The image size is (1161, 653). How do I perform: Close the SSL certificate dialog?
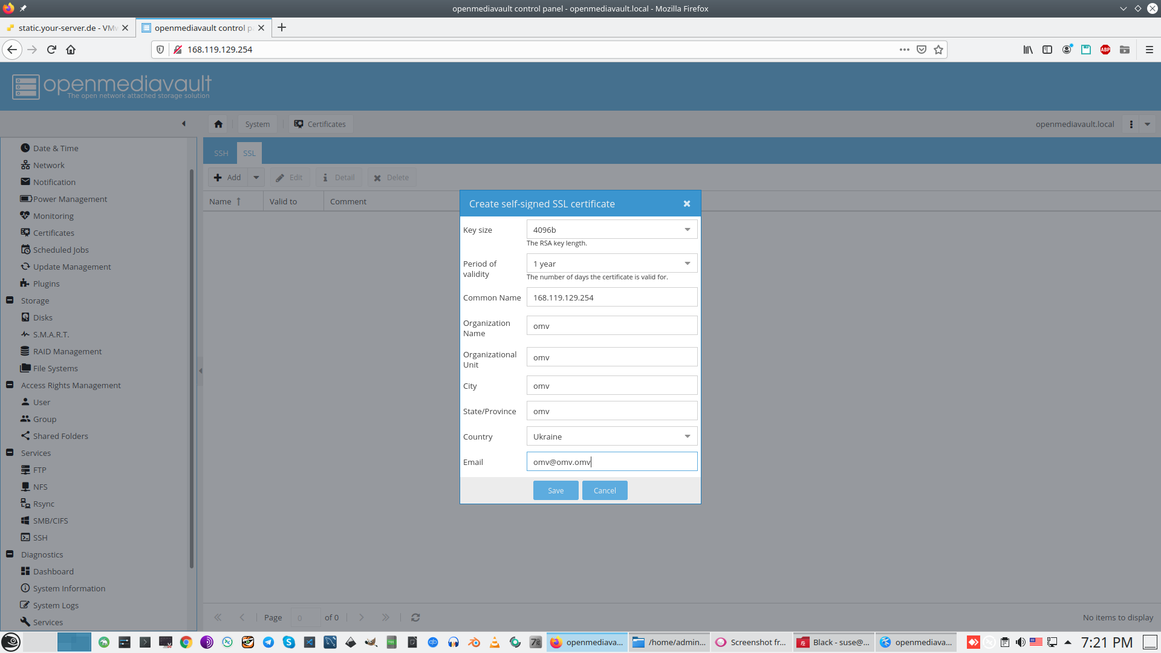[687, 204]
